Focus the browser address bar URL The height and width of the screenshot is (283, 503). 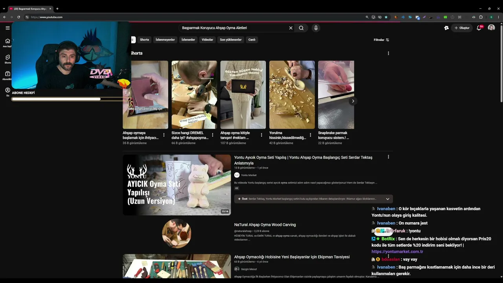coord(46,17)
